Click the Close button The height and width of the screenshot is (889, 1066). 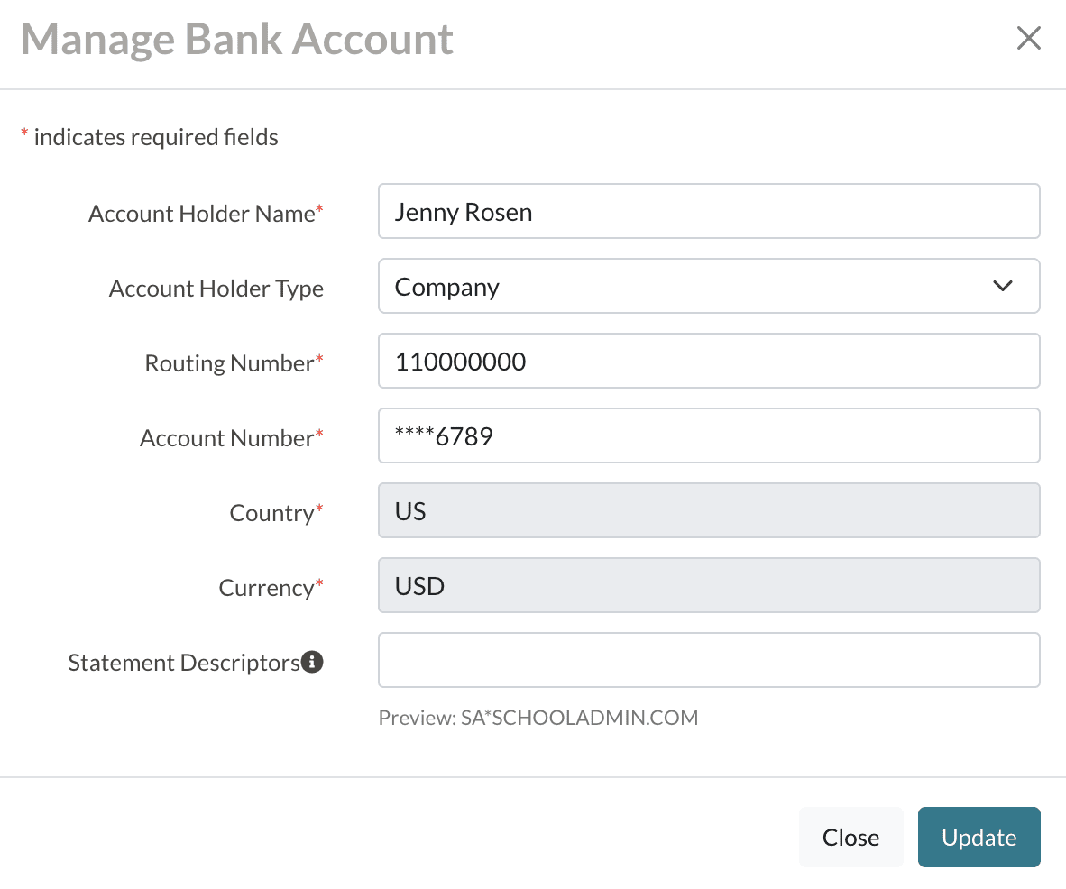(x=850, y=837)
